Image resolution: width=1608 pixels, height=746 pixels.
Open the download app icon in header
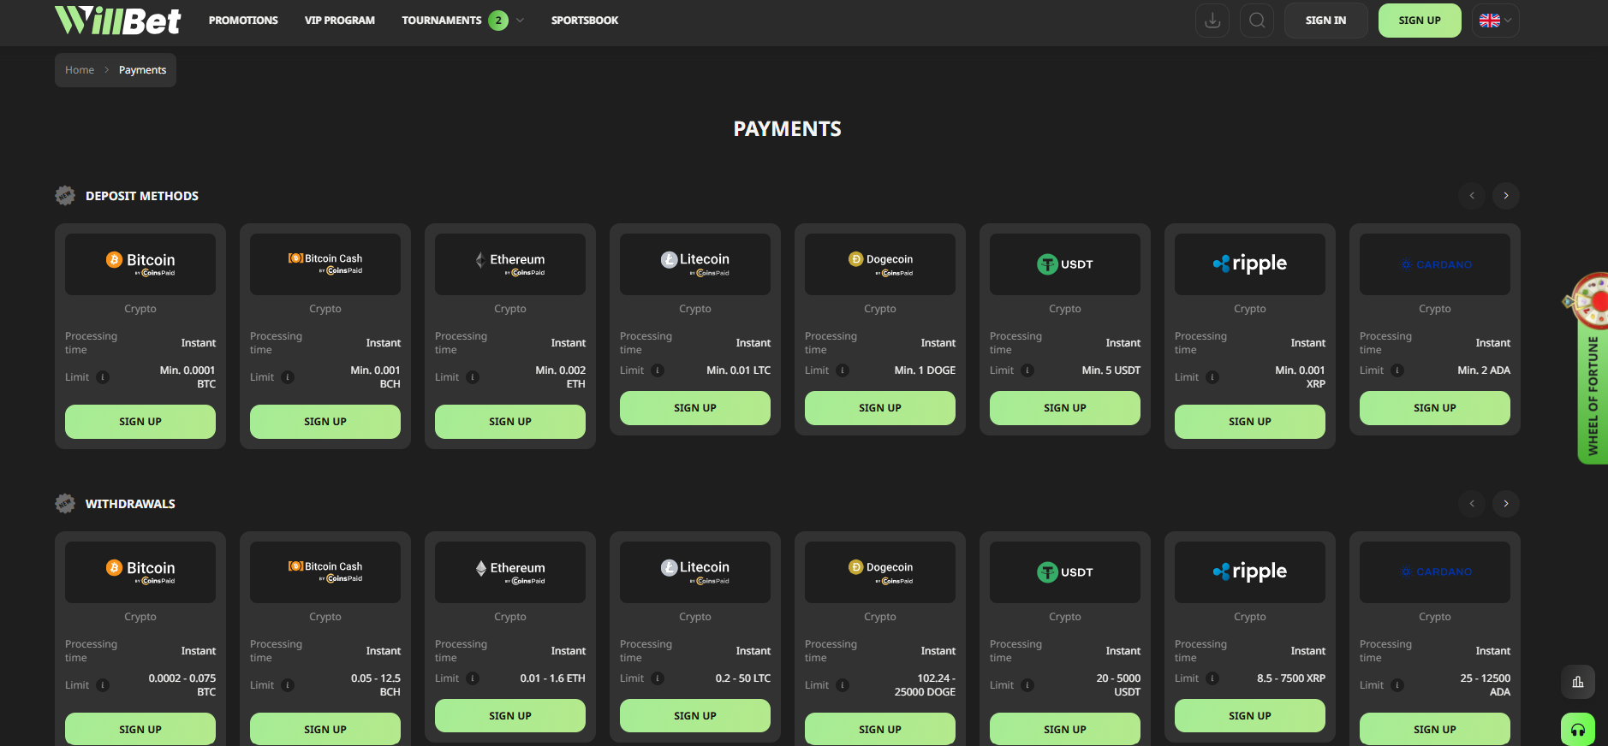tap(1212, 21)
